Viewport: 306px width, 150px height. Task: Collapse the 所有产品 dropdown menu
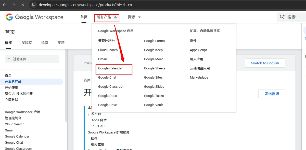point(116,17)
